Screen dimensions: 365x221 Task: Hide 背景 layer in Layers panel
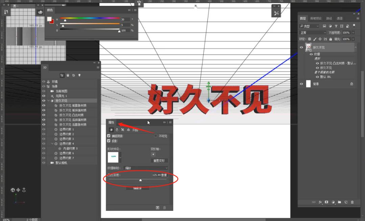301,84
